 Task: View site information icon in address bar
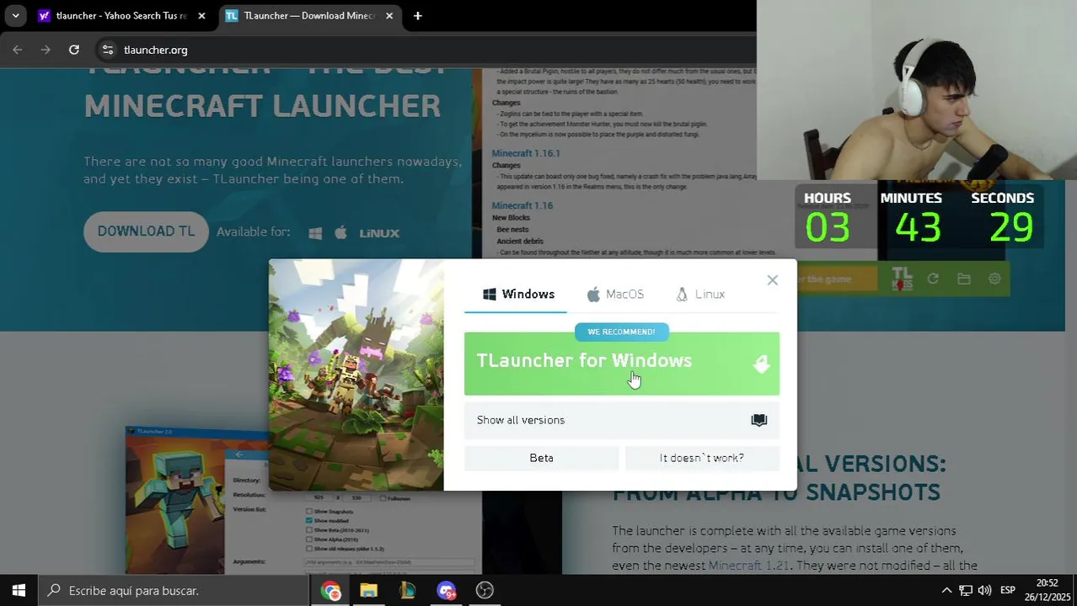pos(108,50)
